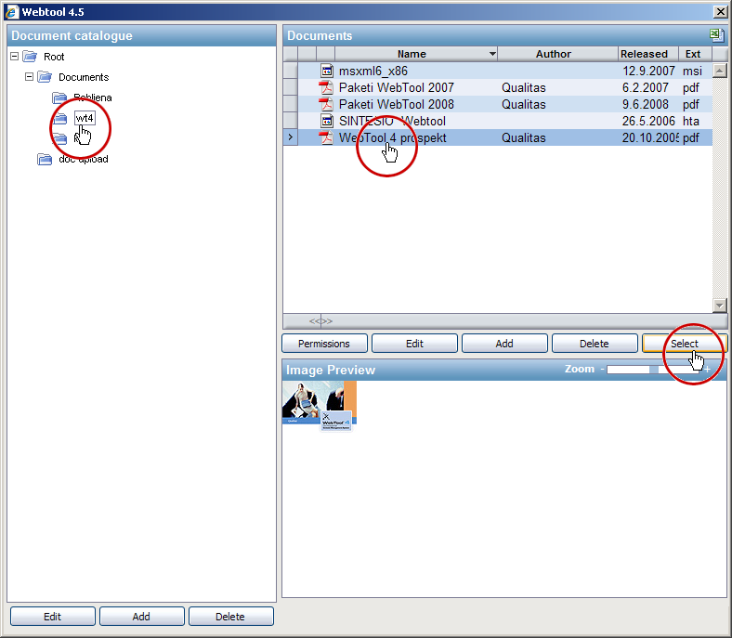732x638 pixels.
Task: Click the Zoom slider track in Image Preview
Action: point(650,370)
